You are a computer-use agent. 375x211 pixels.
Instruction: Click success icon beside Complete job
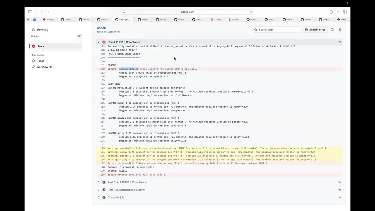[104, 198]
